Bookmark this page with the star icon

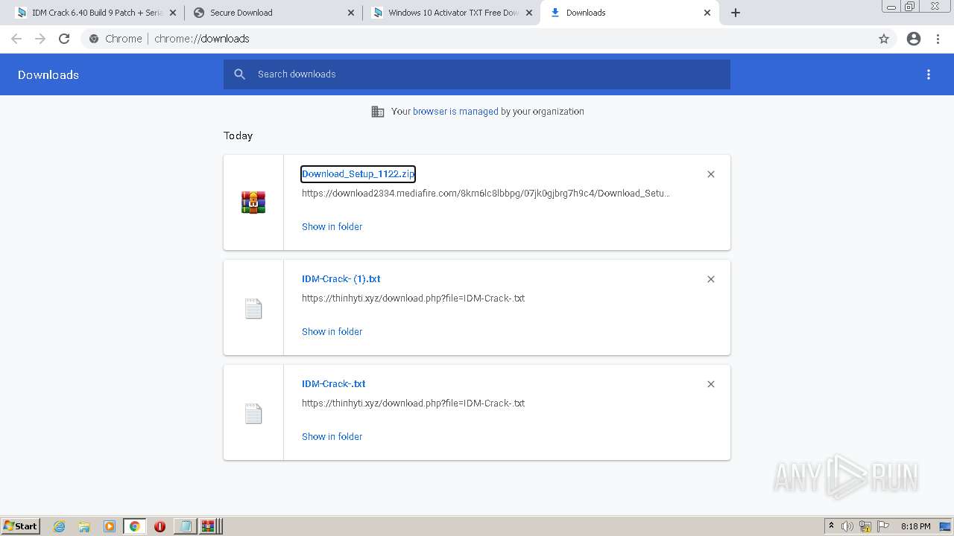884,39
